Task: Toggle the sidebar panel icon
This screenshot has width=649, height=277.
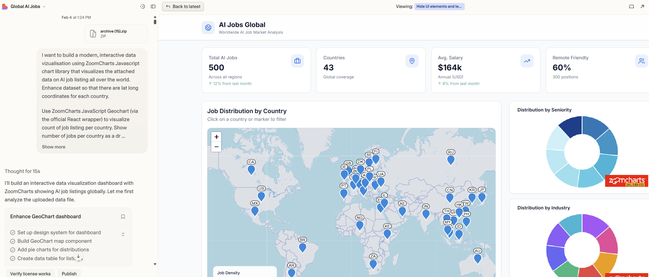Action: pyautogui.click(x=153, y=7)
